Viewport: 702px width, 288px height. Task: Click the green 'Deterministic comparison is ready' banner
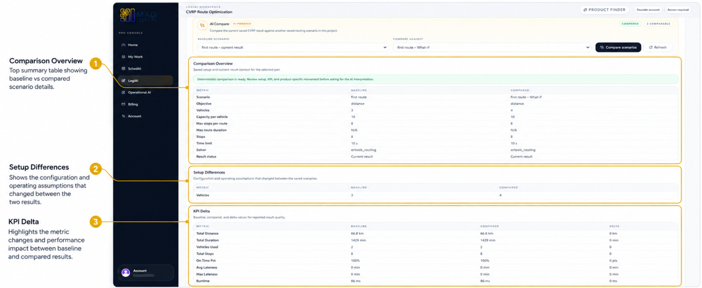tap(435, 79)
